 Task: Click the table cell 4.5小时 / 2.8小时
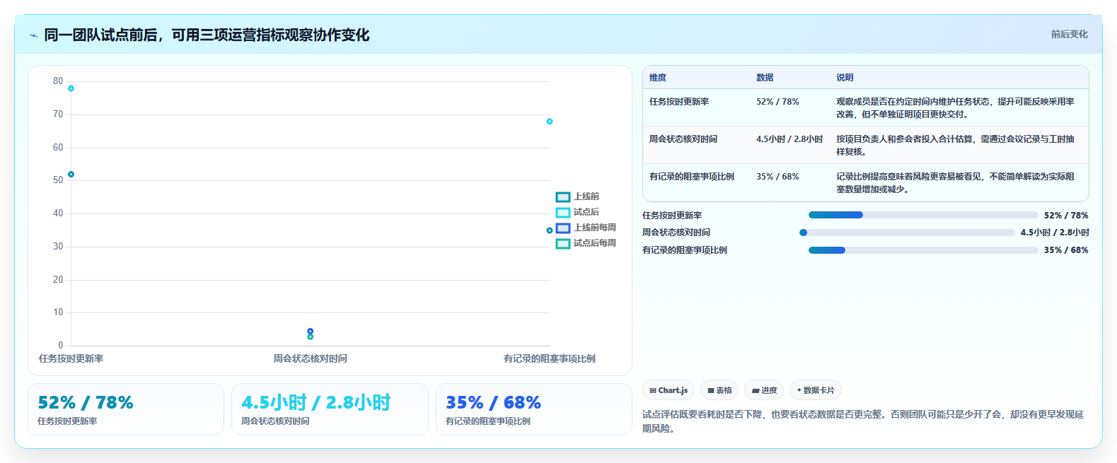click(789, 139)
